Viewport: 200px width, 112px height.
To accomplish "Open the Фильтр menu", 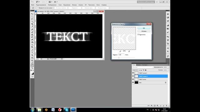I will [74, 5].
